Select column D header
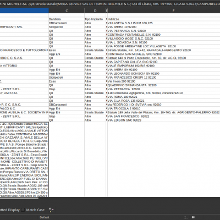 tap(95, 11)
